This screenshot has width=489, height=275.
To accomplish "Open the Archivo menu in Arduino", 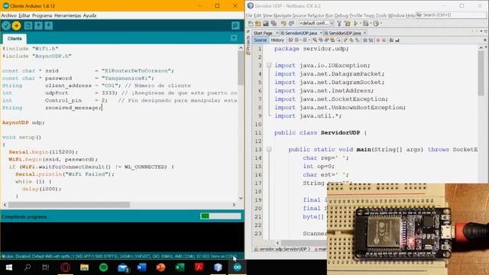I will coord(8,15).
